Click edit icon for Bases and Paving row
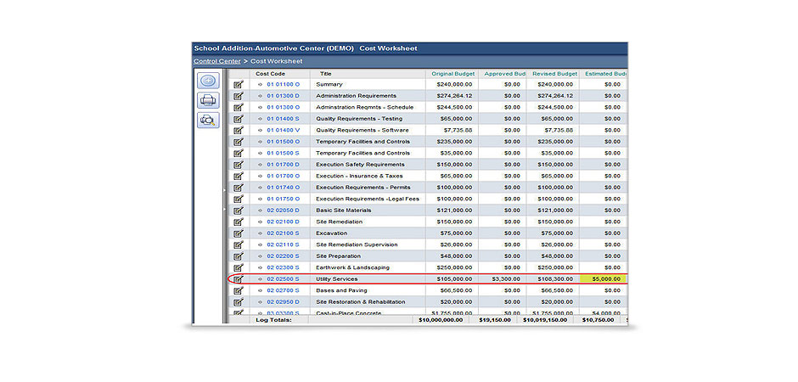 pos(239,290)
